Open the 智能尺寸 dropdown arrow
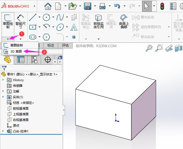This screenshot has height=149, width=183. click(20, 39)
